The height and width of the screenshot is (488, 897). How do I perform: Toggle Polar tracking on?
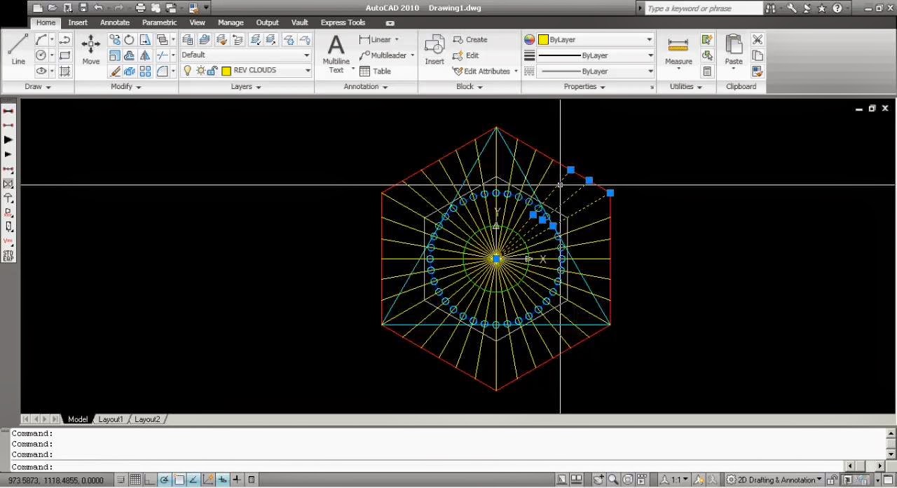pyautogui.click(x=165, y=480)
